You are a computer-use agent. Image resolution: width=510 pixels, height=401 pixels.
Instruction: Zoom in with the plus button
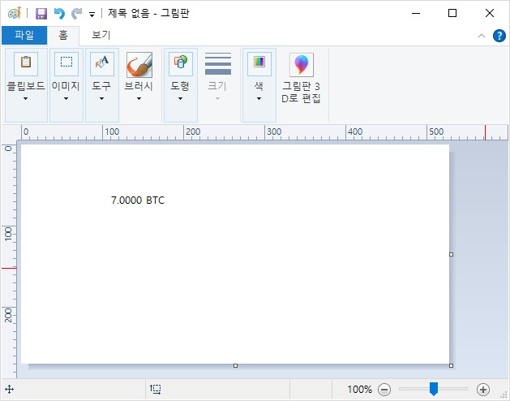[x=483, y=390]
